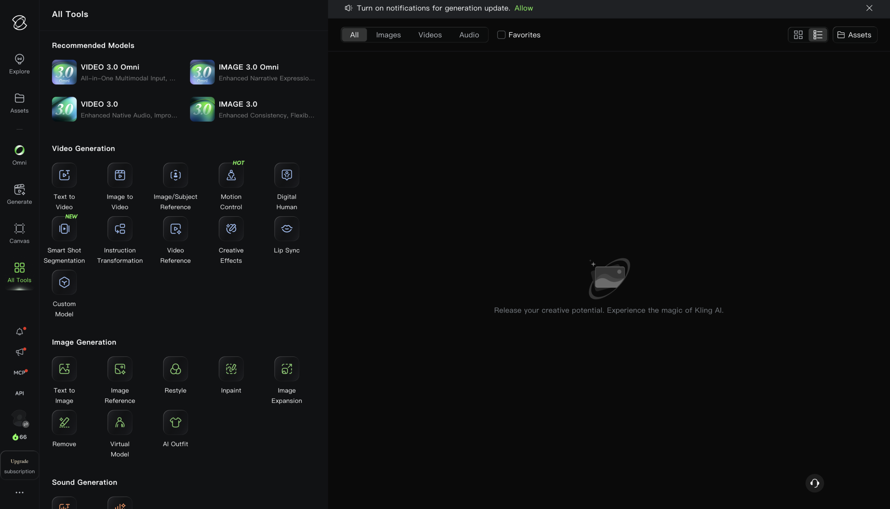Viewport: 890px width, 509px height.
Task: Launch the Text to Image tool
Action: [x=64, y=380]
